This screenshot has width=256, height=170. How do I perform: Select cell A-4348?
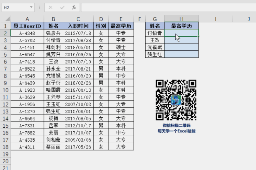pos(27,33)
